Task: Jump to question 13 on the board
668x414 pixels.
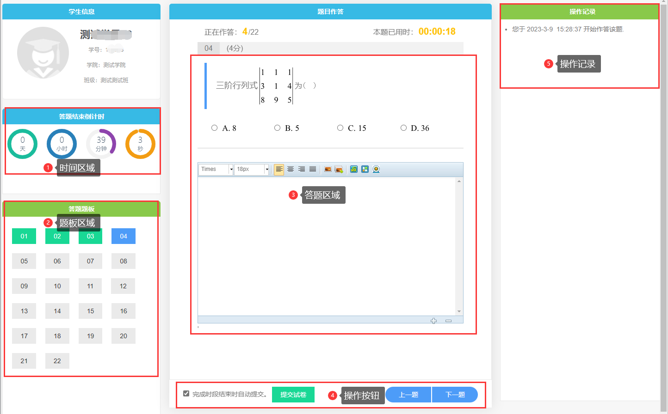Action: pos(24,311)
